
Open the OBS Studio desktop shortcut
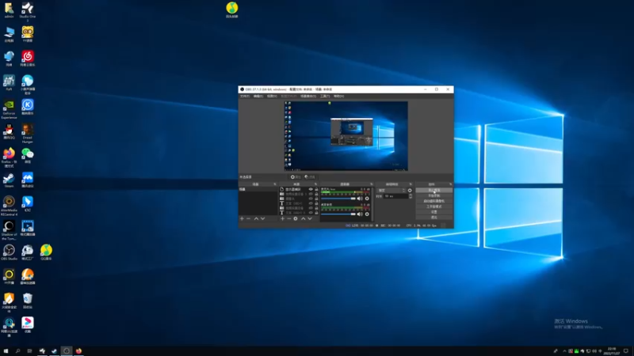pos(9,252)
